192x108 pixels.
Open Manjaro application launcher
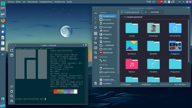3,4
